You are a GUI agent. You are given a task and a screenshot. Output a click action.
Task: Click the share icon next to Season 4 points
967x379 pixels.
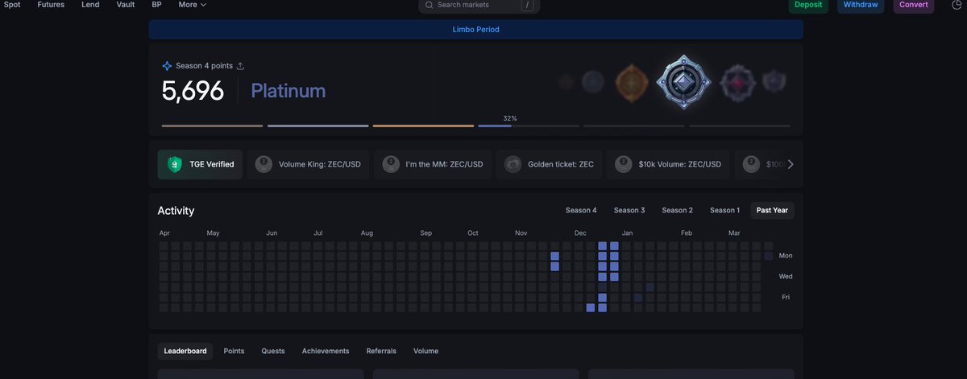point(240,66)
